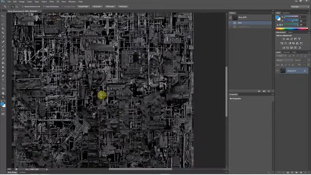Select the Gradient tool
This screenshot has width=311, height=175.
point(3,63)
